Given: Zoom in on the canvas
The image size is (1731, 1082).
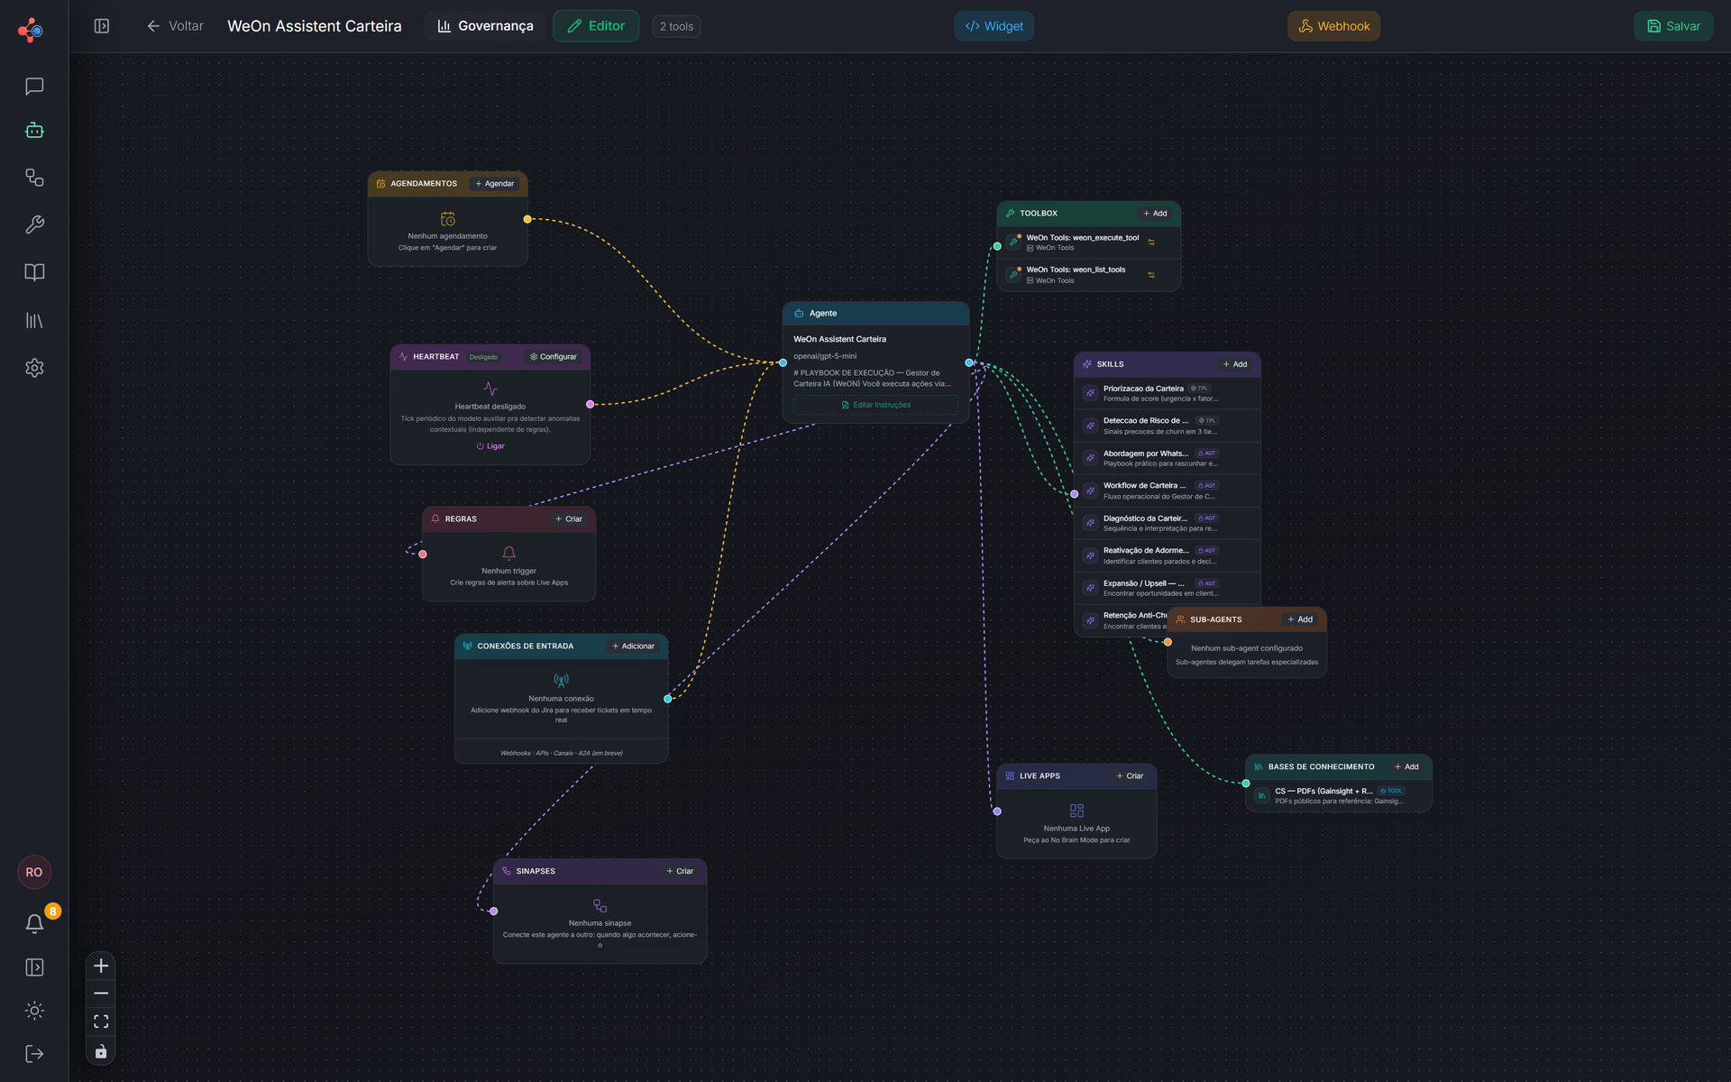Looking at the screenshot, I should (x=101, y=966).
